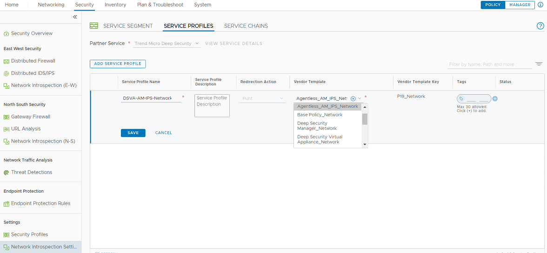
Task: Click the Add Service Profile button
Action: point(118,64)
